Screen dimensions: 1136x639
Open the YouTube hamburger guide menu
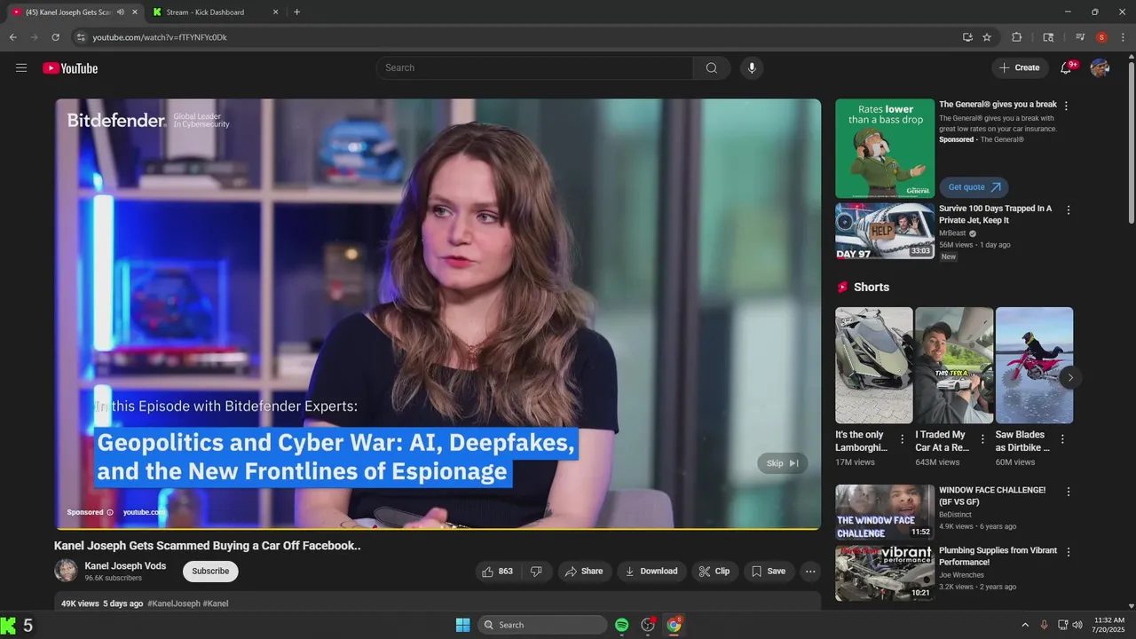[x=21, y=68]
